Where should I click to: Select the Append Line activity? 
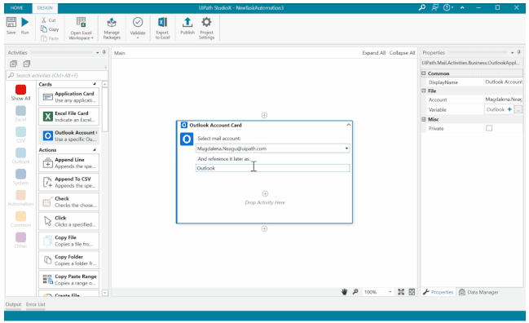point(68,163)
